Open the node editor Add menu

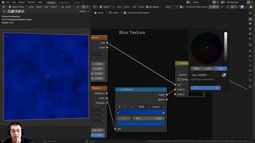click(134, 7)
